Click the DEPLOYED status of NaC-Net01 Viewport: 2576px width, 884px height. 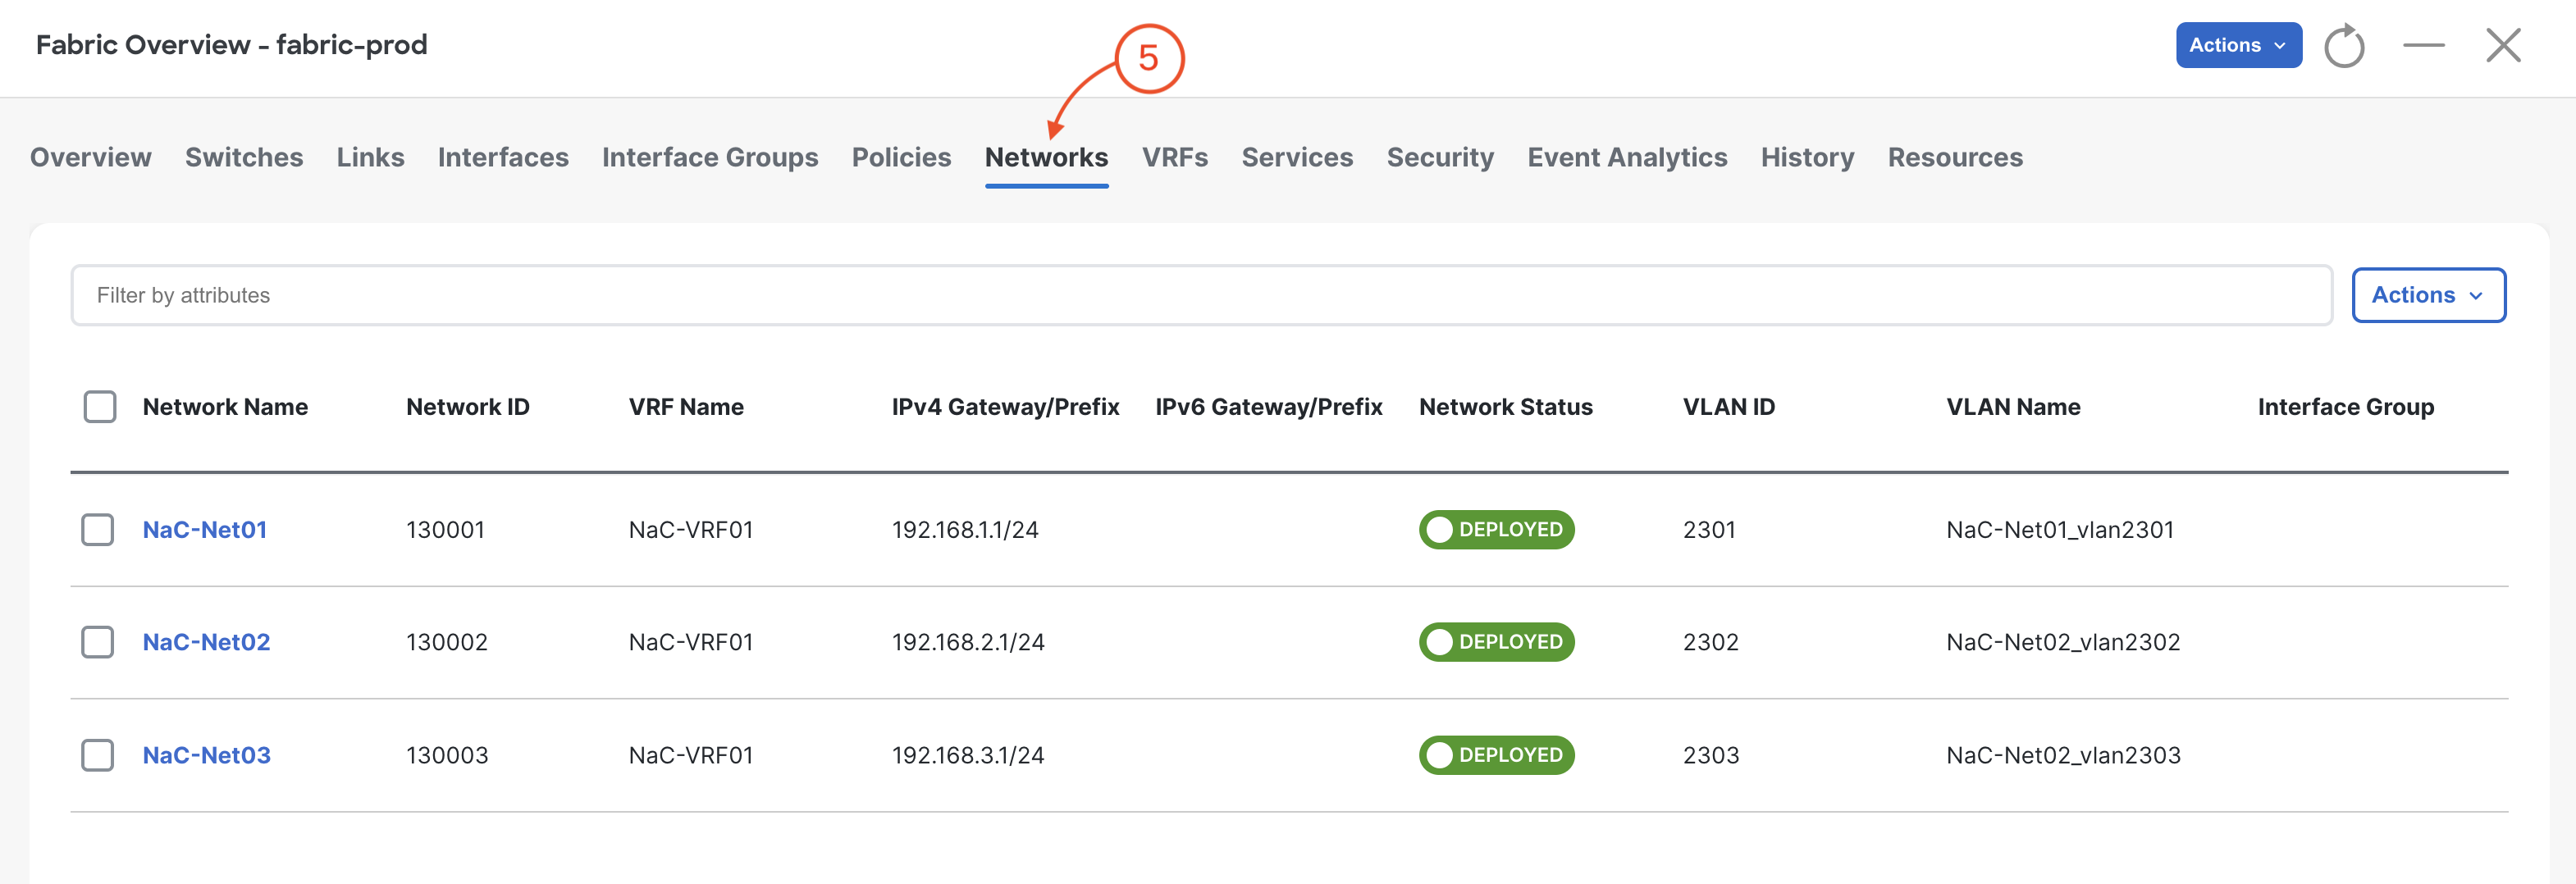(1496, 530)
